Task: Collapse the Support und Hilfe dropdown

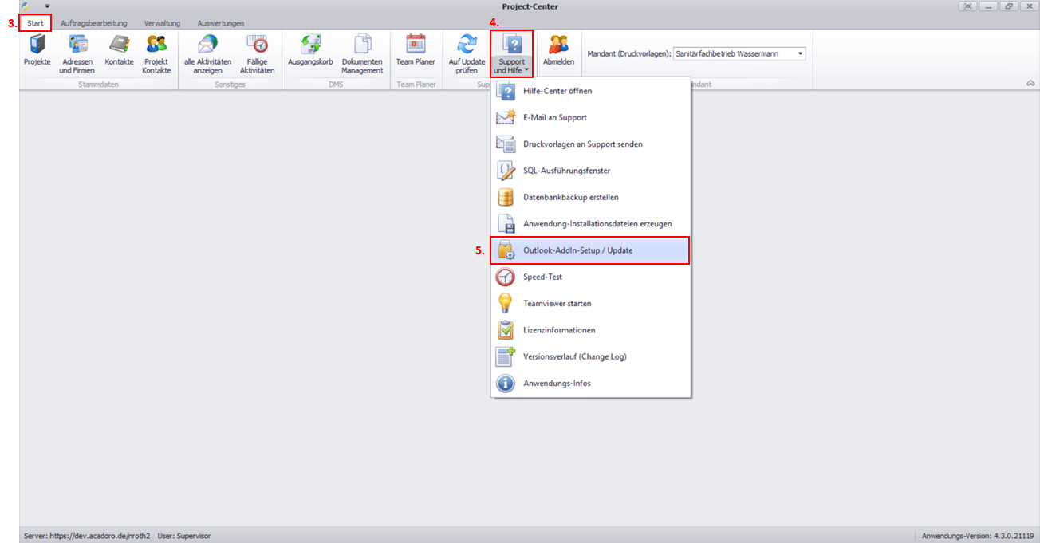Action: 511,53
